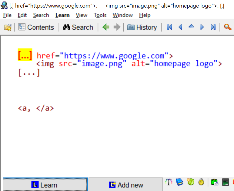This screenshot has height=191, width=234.
Task: Jump to the last element icon
Action: pos(213,27)
